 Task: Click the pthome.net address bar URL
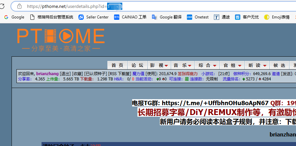74,6
